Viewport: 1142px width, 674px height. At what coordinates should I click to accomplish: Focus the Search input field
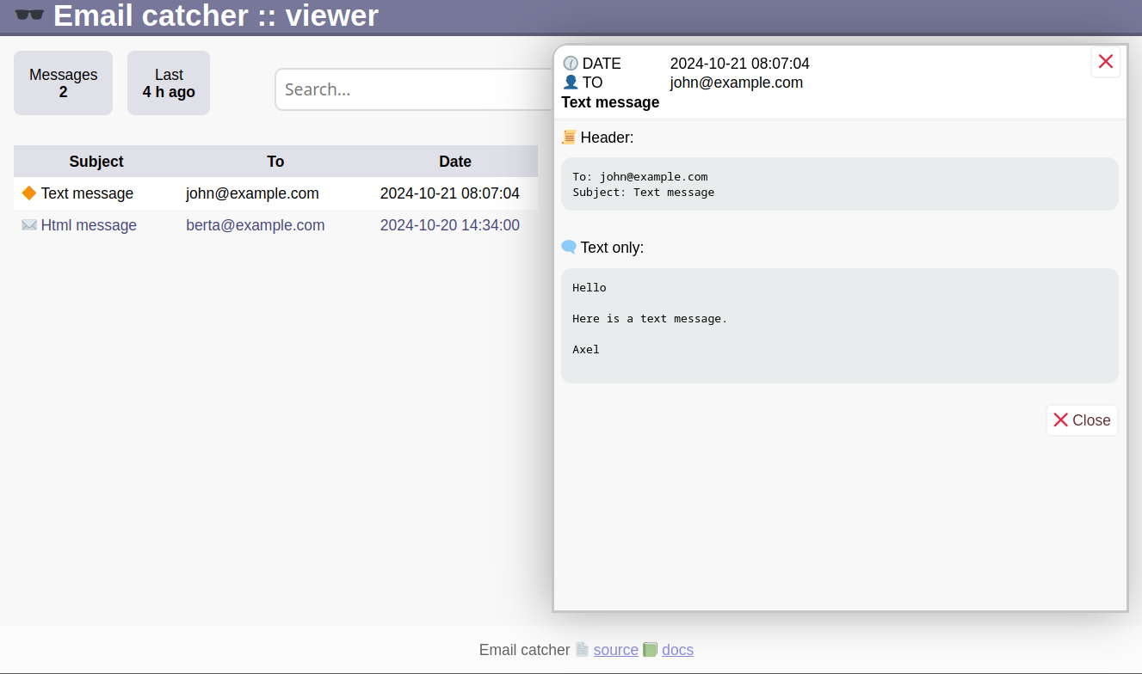tap(414, 89)
